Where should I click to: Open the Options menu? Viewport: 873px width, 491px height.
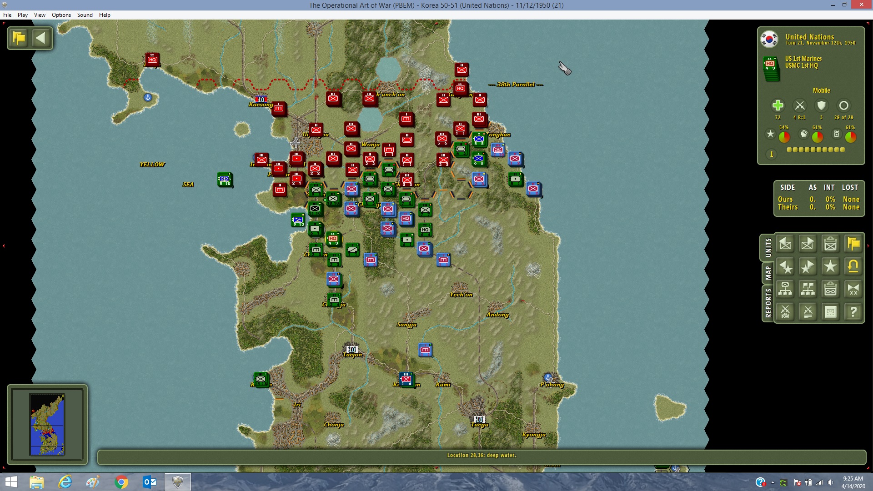(x=61, y=15)
